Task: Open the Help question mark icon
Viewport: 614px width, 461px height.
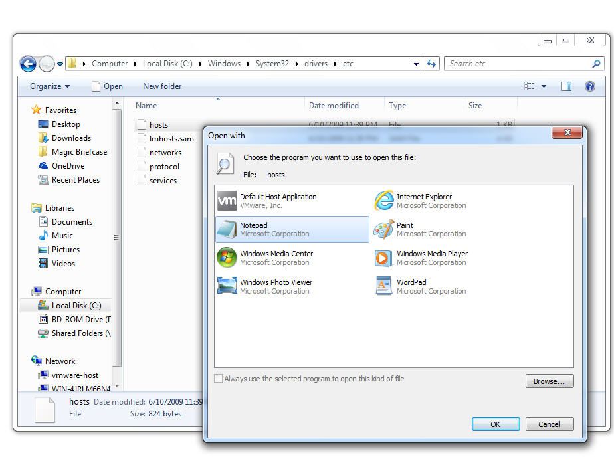Action: (589, 86)
